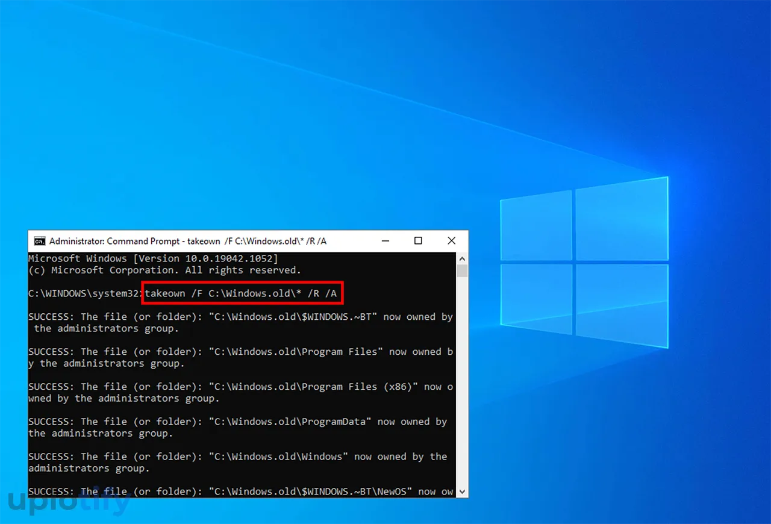
Task: Click the C:\WINDOWS\system32 prompt path
Action: (83, 293)
